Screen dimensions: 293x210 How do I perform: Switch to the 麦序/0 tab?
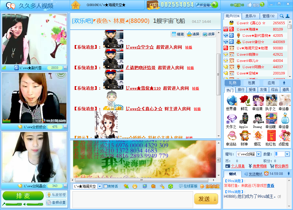(250, 16)
